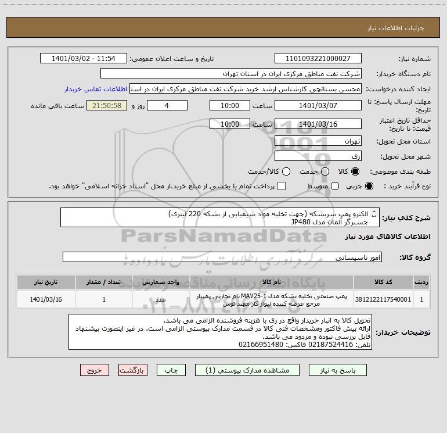Select the کالا radio button
Image resolution: width=447 pixels, height=433 pixels.
click(355, 171)
